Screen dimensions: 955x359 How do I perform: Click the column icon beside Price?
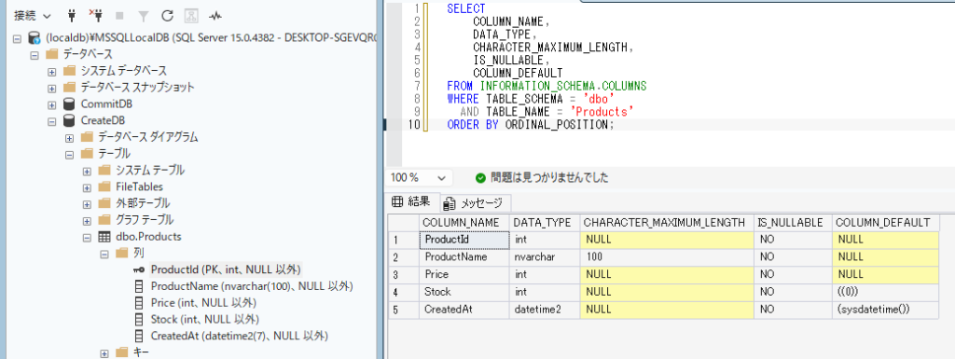[x=139, y=302]
